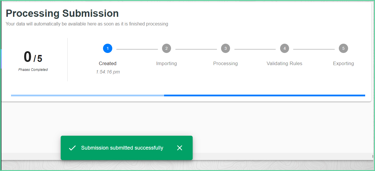Click the connector line between steps 1 and 2
Image resolution: width=375 pixels, height=171 pixels.
[137, 49]
